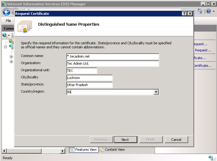Open the Country/region dropdown list

[156, 92]
